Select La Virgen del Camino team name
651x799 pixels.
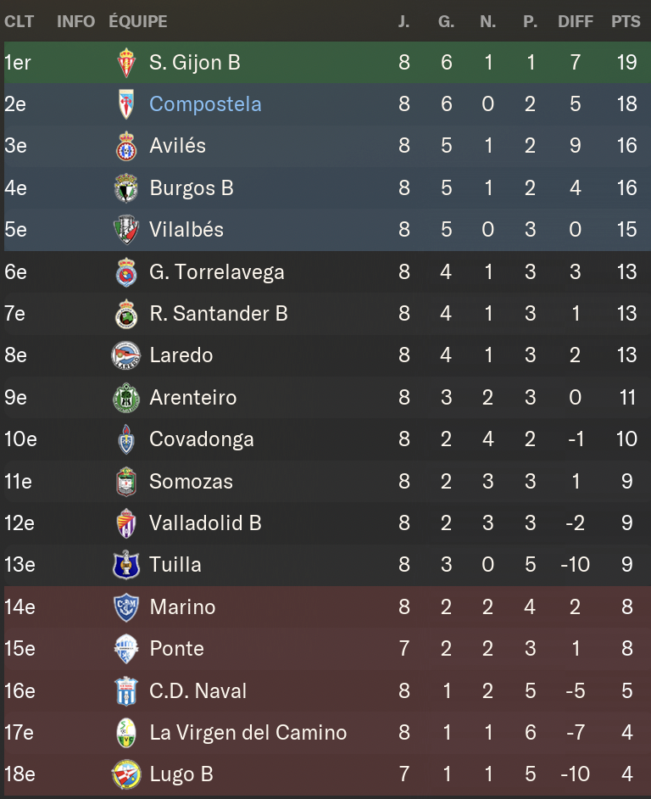(248, 733)
